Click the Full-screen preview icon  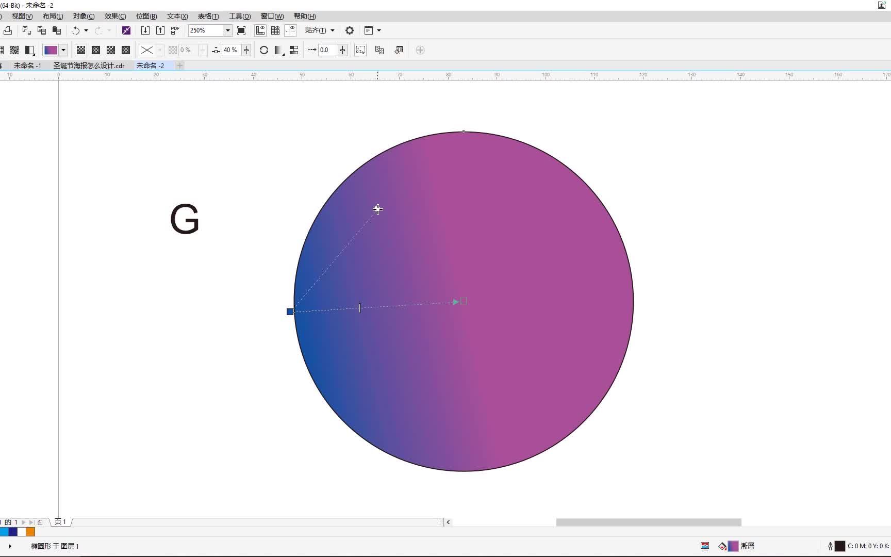pyautogui.click(x=241, y=30)
